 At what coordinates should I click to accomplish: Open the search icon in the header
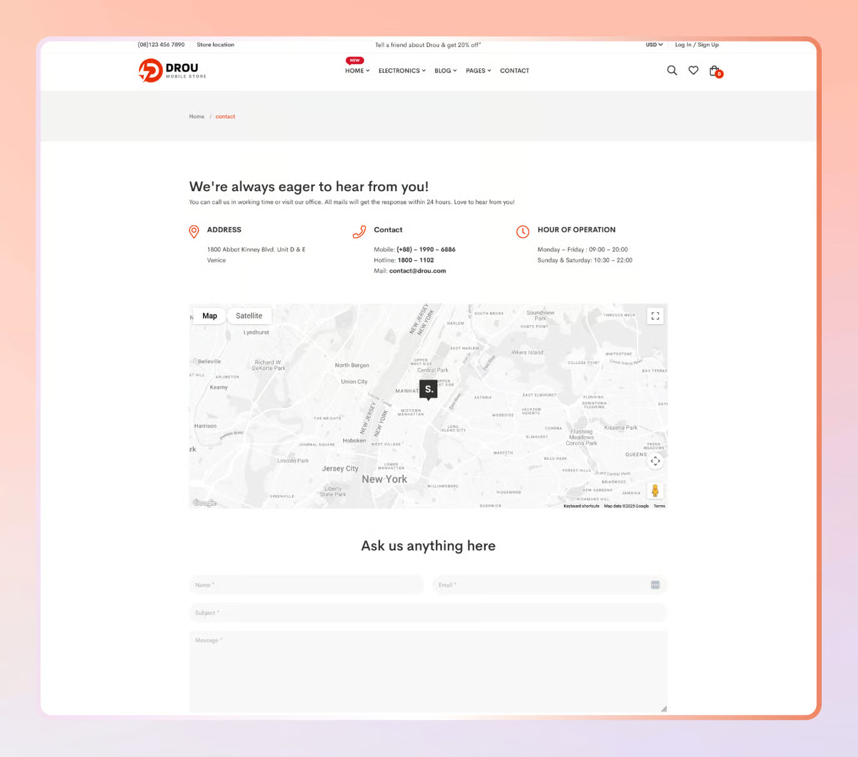point(671,70)
